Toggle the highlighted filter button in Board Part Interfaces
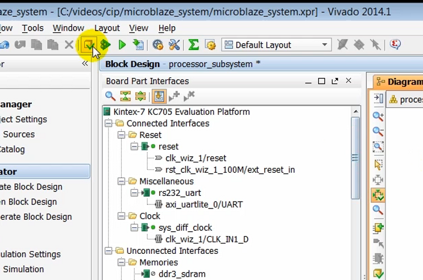 click(x=159, y=97)
